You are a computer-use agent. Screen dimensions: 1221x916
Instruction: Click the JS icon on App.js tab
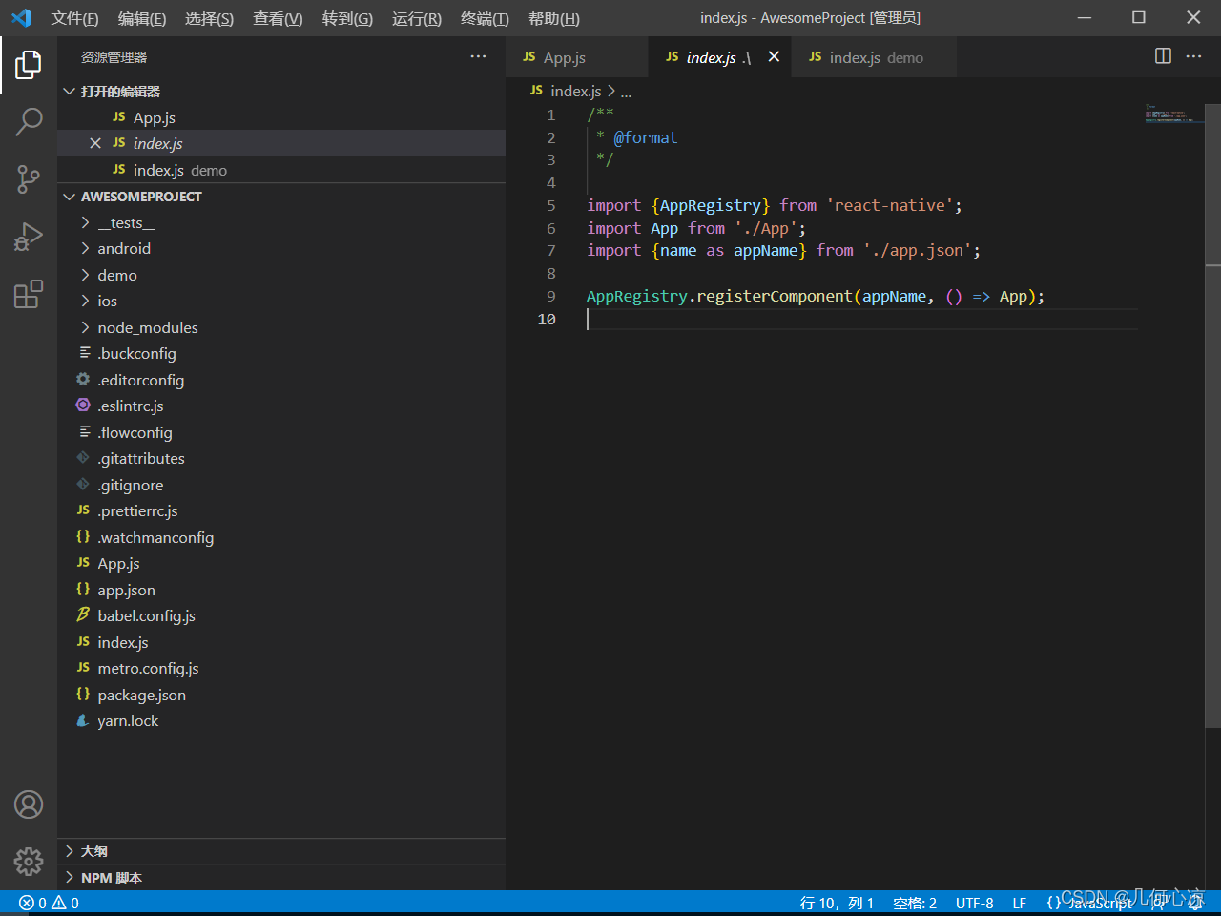click(529, 57)
